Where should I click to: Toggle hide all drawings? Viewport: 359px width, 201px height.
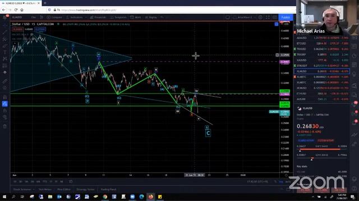point(5,117)
